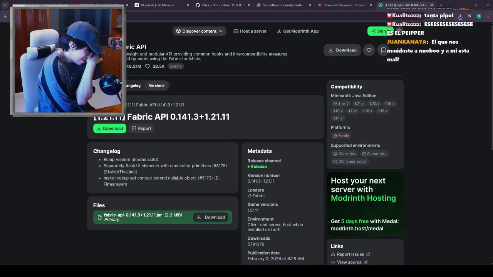This screenshot has width=493, height=277.
Task: Click the Client-side environment tag
Action: coord(345,154)
